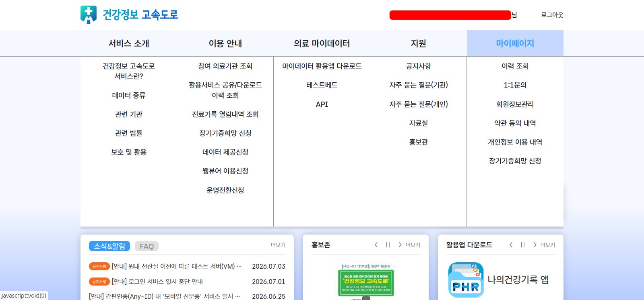Click the 로그아웃 link

(x=552, y=15)
